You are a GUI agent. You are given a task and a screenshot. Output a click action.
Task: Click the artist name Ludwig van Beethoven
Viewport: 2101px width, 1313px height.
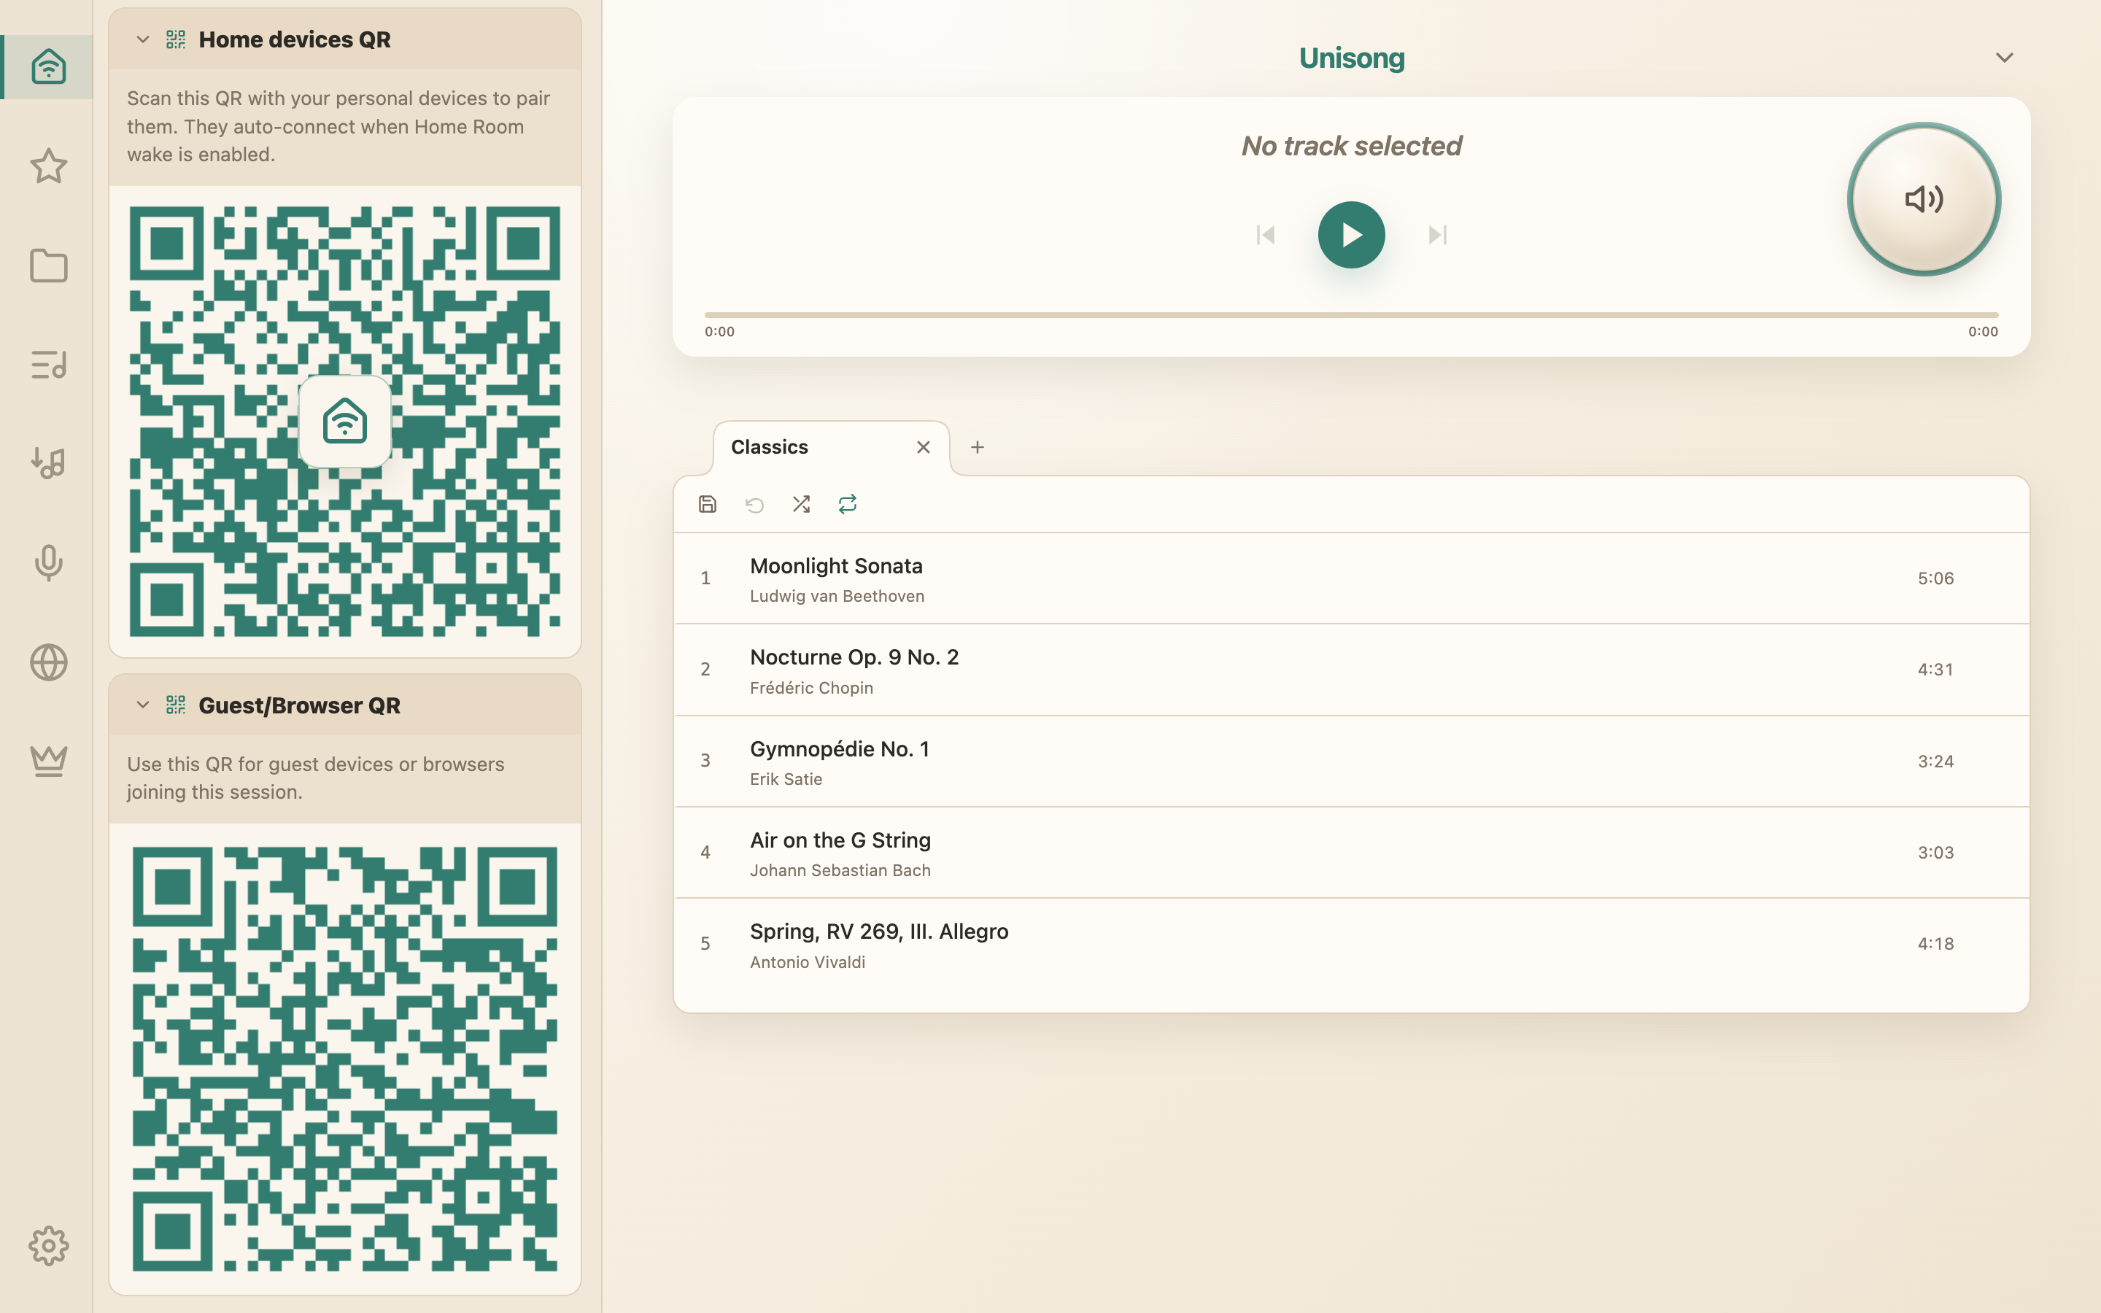coord(837,597)
